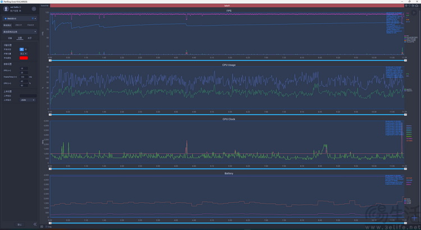Click the right handle of the Battery range slider
Image resolution: width=421 pixels, height=230 pixels.
pos(405,223)
